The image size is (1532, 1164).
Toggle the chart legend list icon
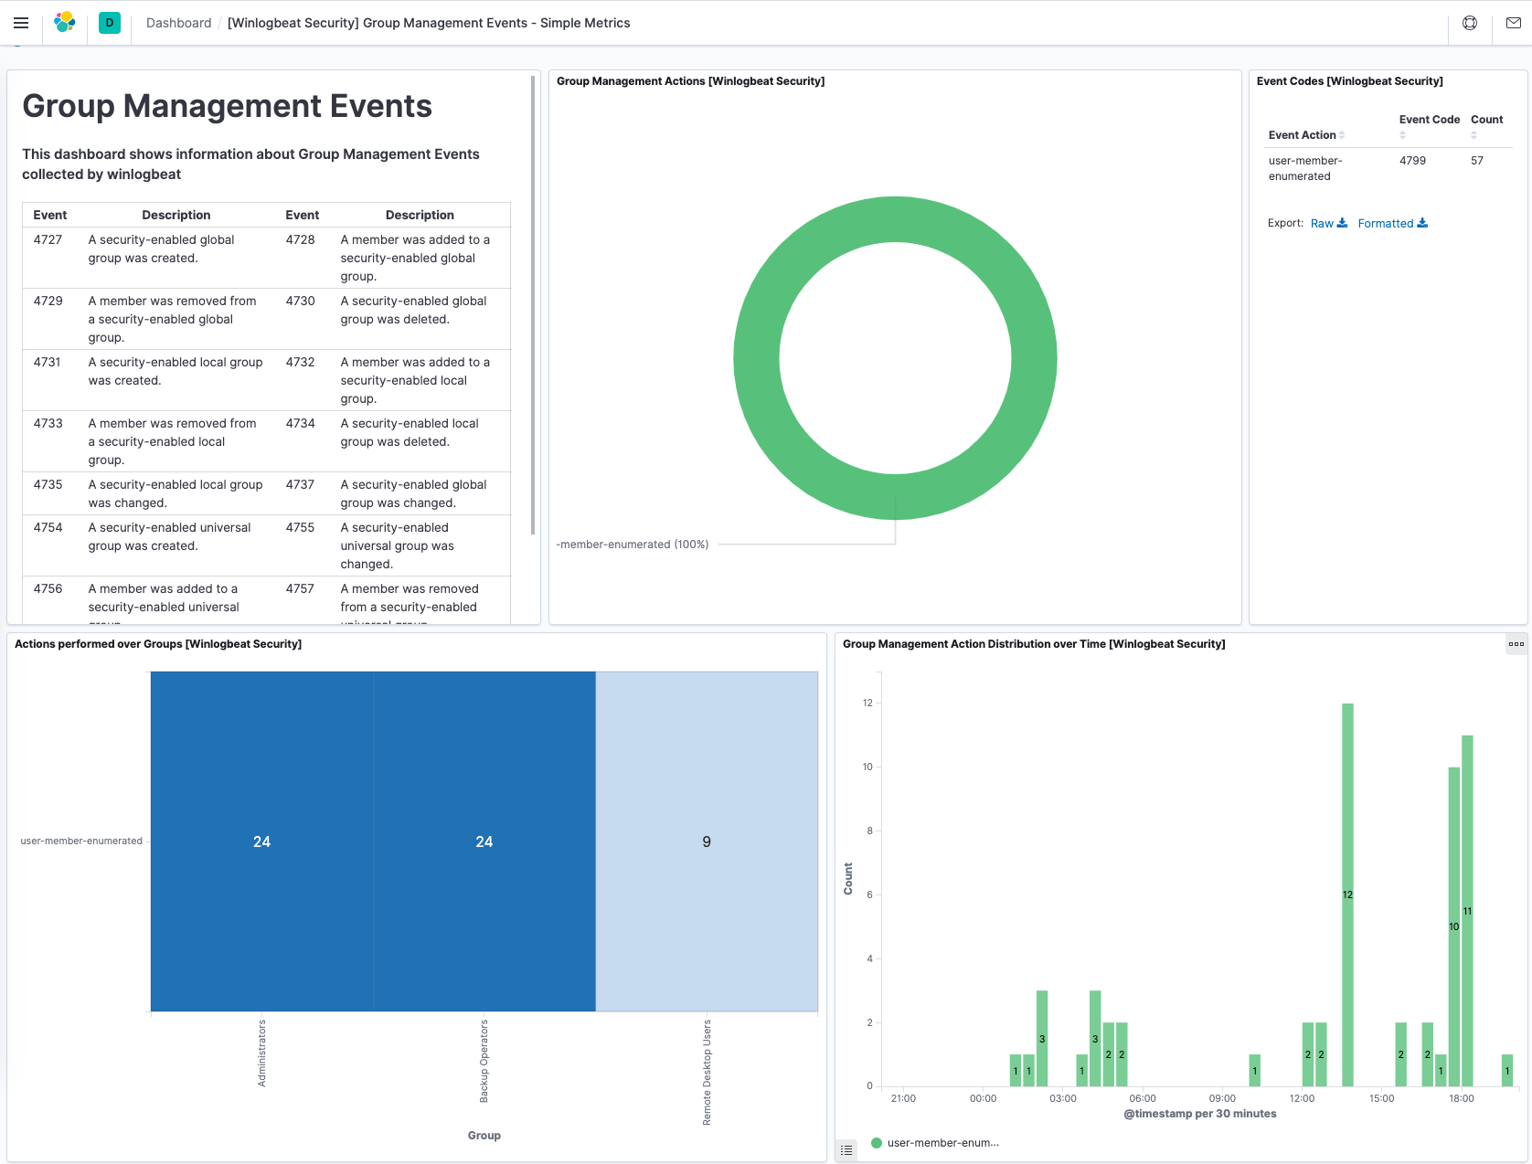[846, 1150]
